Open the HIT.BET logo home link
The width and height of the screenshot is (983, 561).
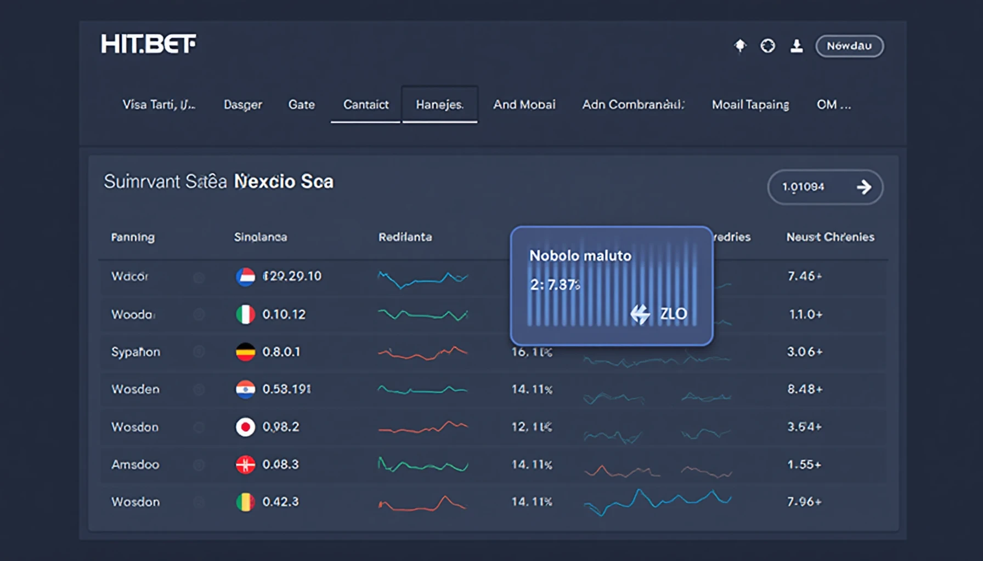(148, 44)
